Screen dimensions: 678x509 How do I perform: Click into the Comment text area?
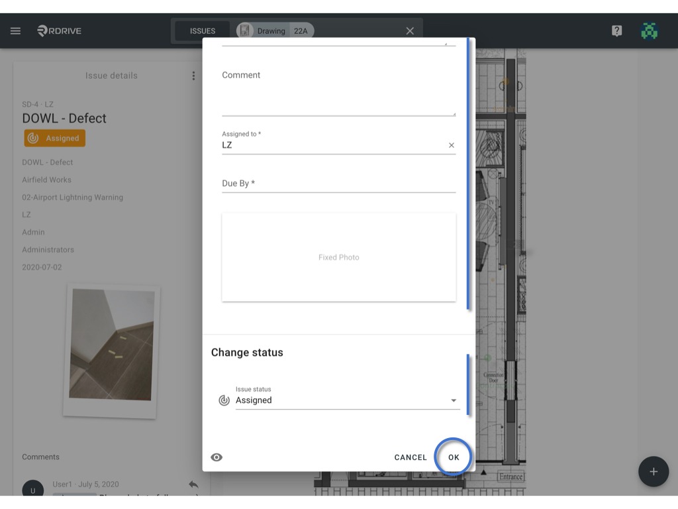pos(338,92)
